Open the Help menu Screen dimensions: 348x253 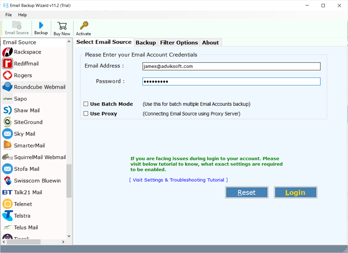coord(22,15)
